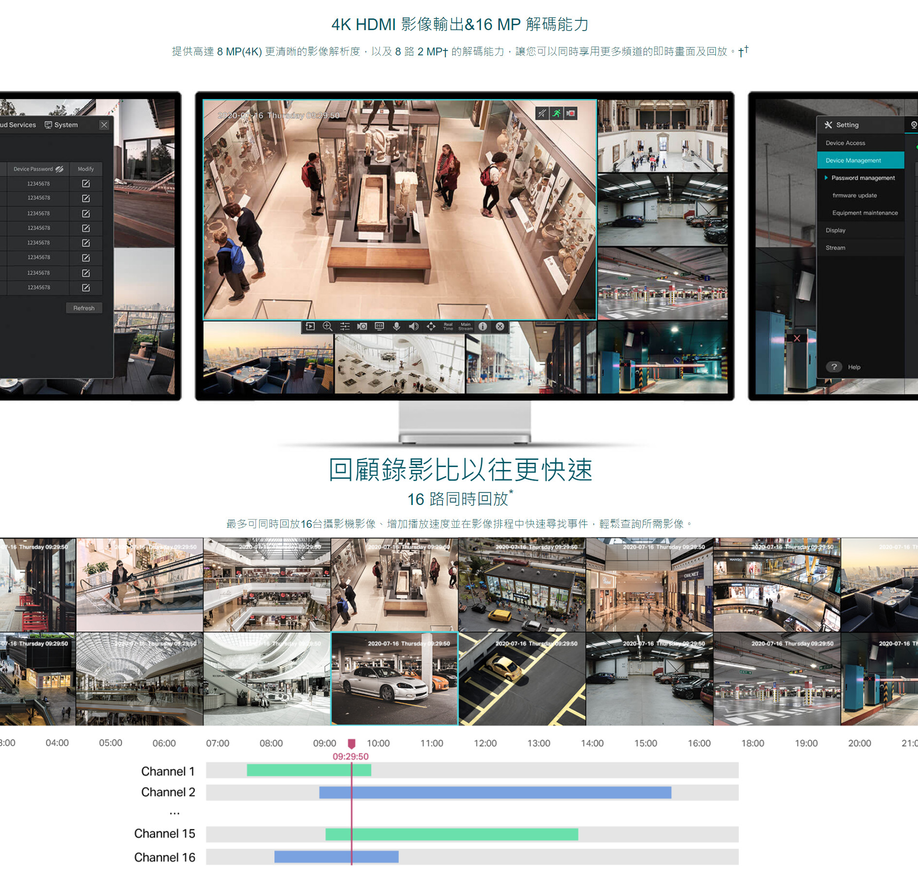918x875 pixels.
Task: Select the woman on escalator playback tile
Action: pyautogui.click(x=139, y=585)
